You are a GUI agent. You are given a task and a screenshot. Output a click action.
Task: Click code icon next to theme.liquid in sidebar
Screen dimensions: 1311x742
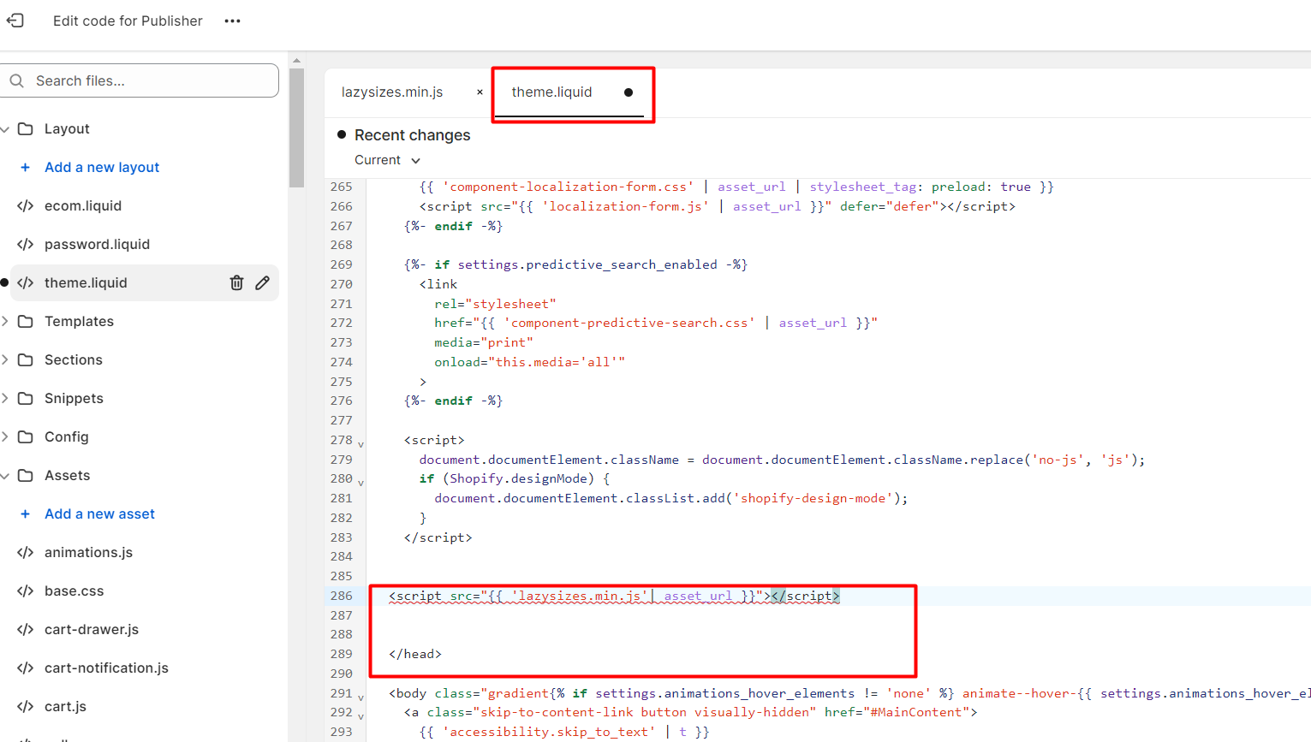[26, 282]
